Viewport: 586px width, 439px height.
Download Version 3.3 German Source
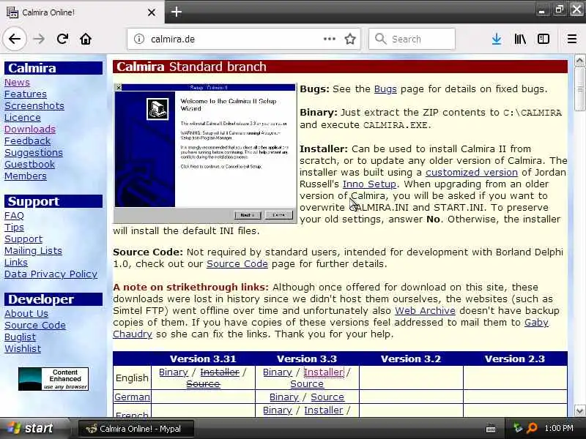point(327,397)
